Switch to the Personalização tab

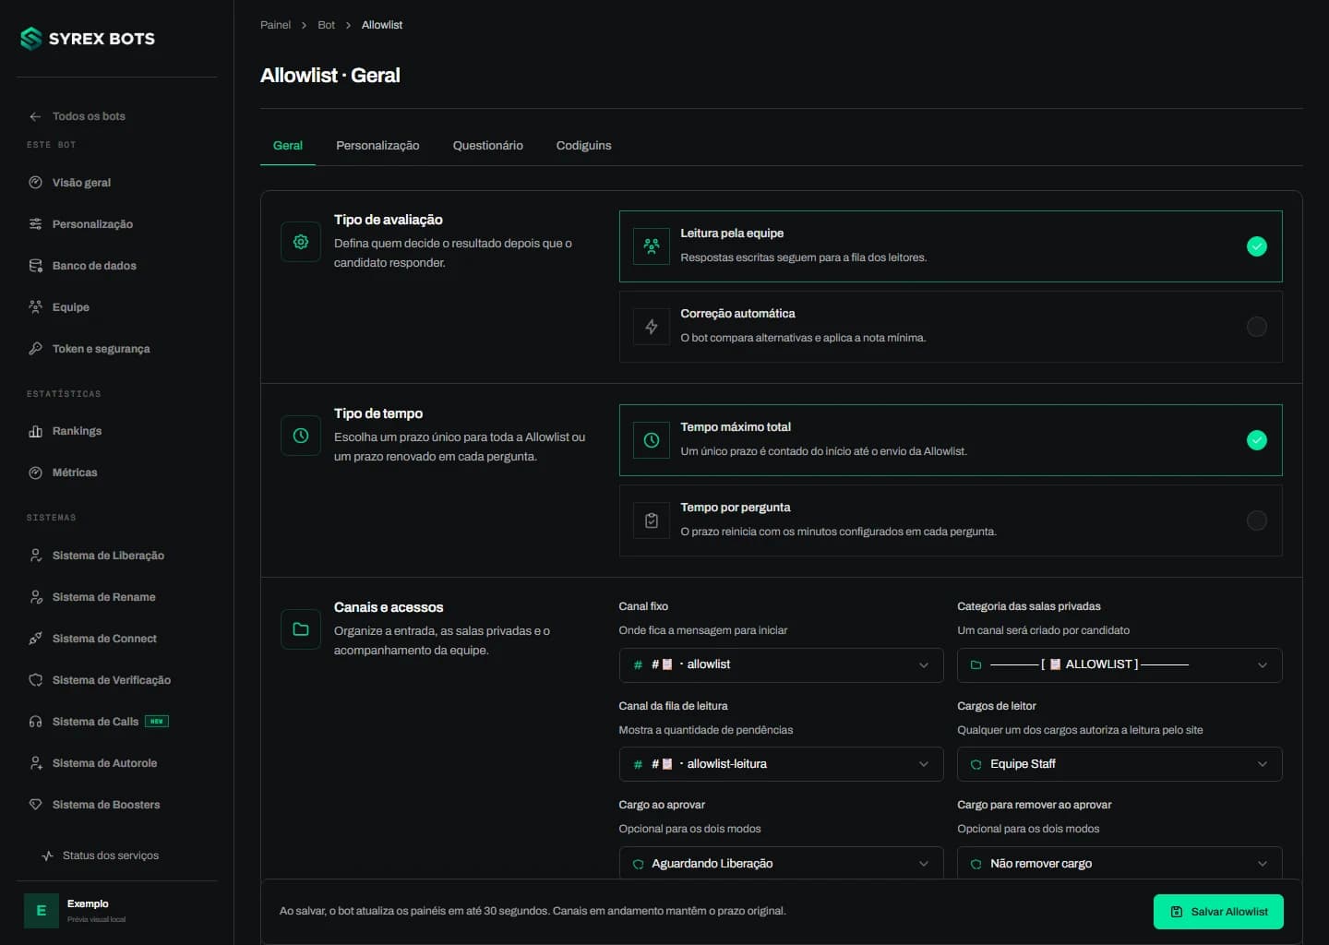click(377, 146)
